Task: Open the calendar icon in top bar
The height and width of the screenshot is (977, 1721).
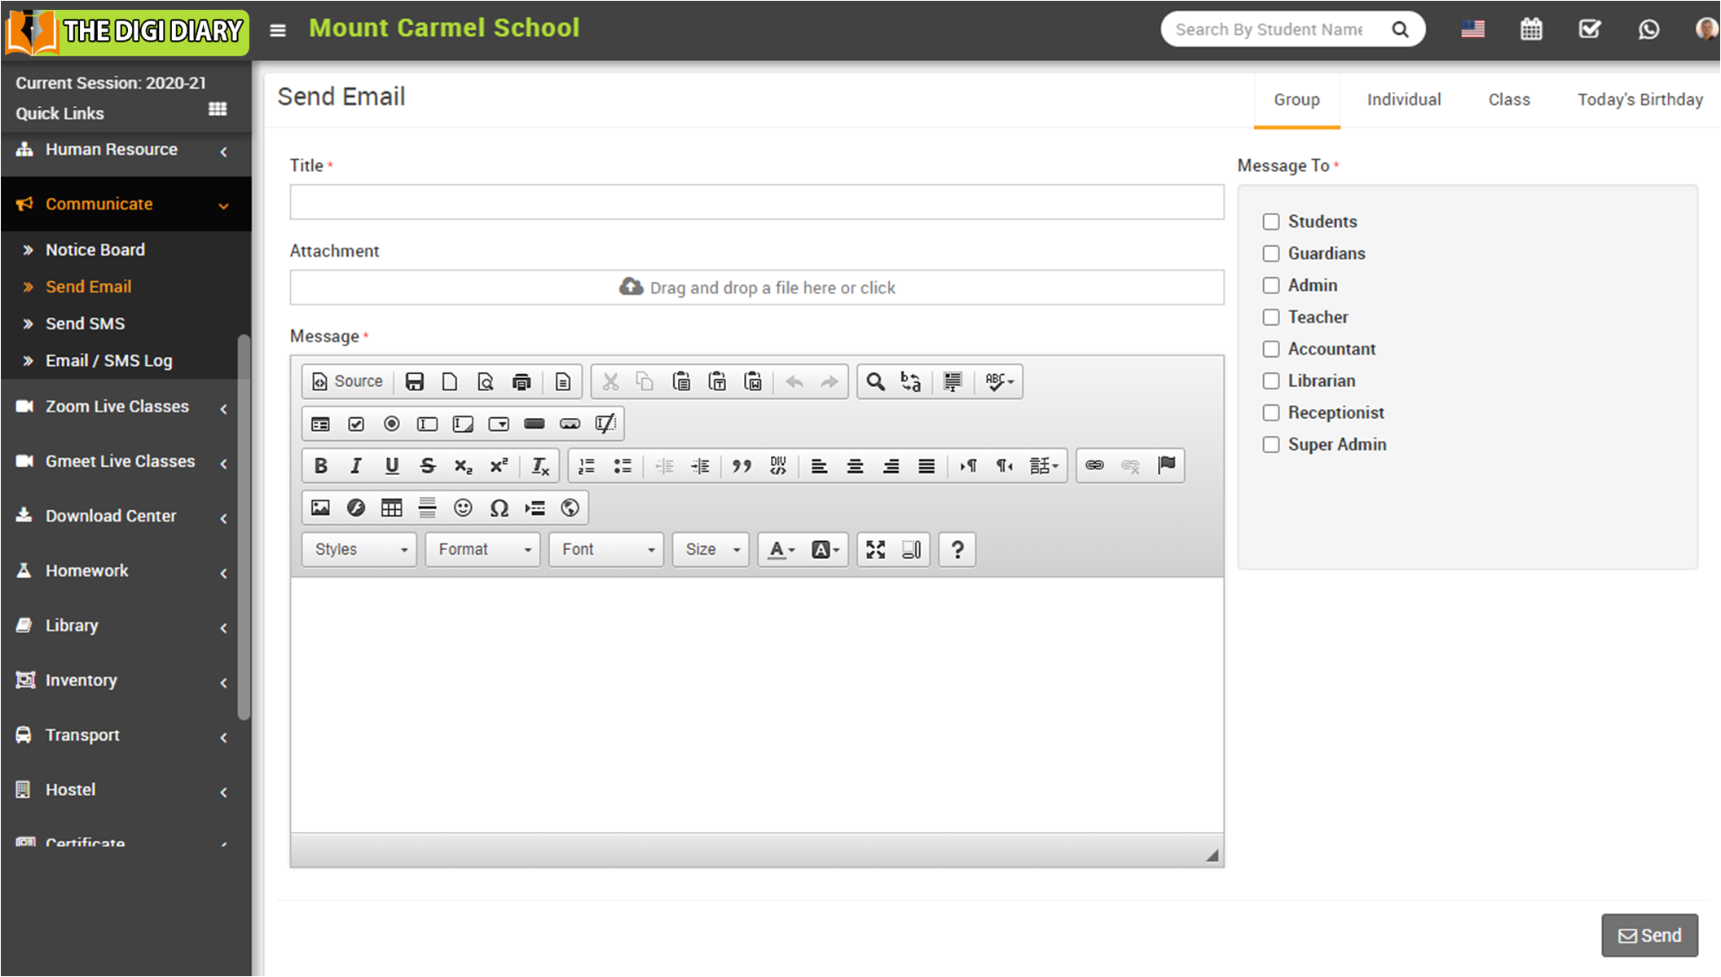Action: click(x=1531, y=29)
